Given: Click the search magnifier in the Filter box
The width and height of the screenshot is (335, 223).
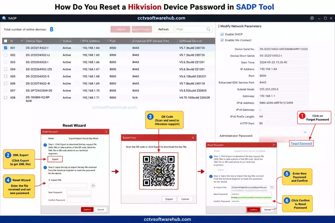Looking at the screenshot, I should click(x=208, y=29).
